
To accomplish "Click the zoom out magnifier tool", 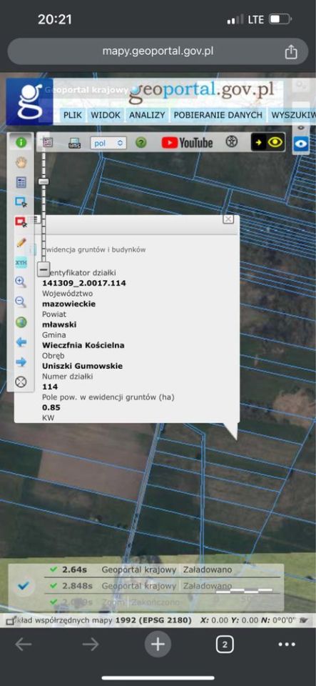I will point(21,302).
